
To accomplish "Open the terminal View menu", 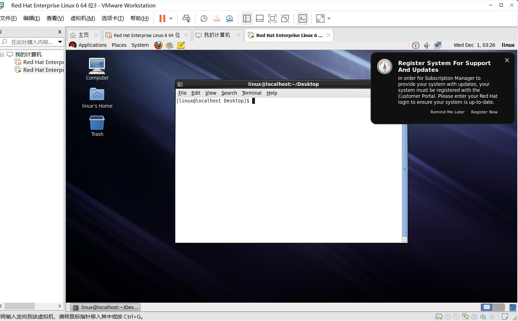I will pos(211,93).
